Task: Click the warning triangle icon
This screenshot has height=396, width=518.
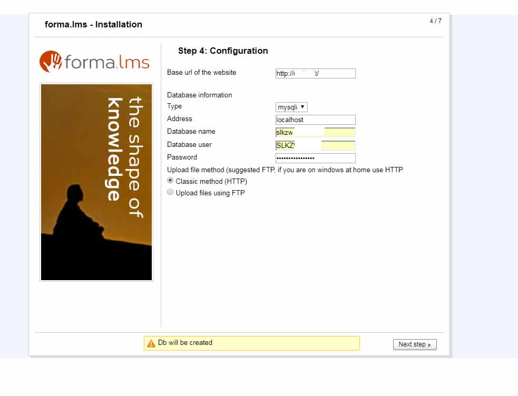Action: [151, 343]
